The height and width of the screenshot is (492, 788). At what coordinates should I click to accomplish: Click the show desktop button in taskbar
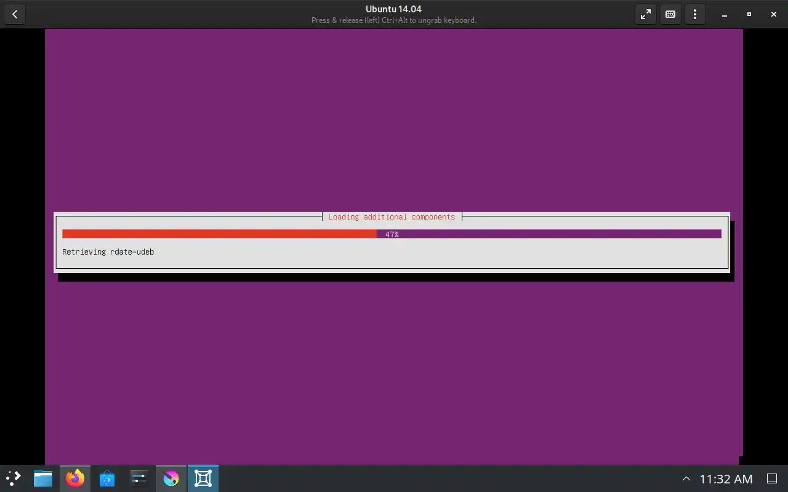[x=772, y=478]
